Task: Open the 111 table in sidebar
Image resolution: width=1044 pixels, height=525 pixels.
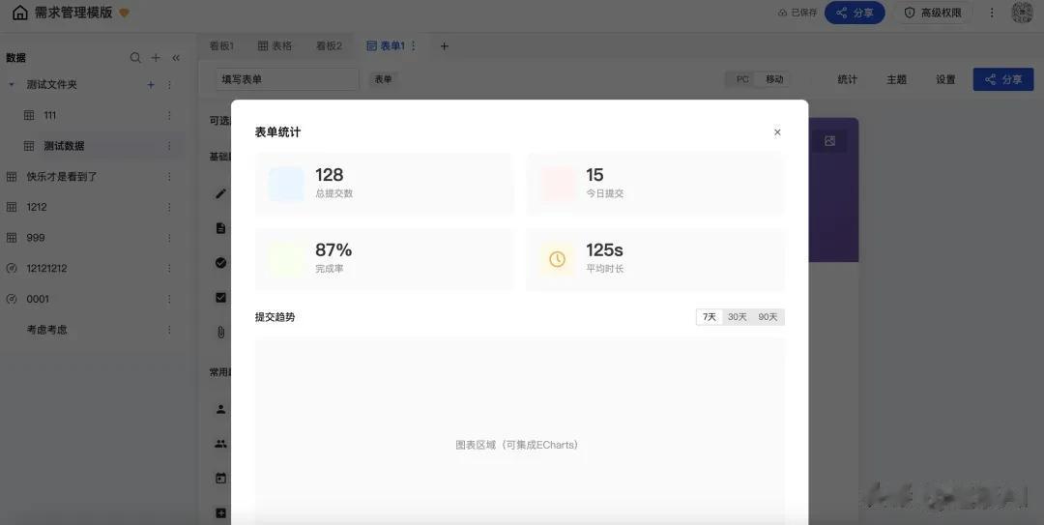Action: tap(50, 115)
